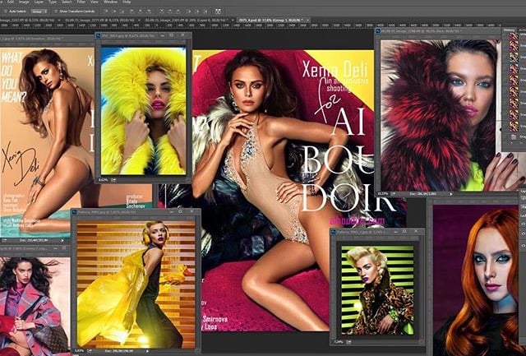This screenshot has width=526, height=356.
Task: Click the export icon in leopard coat window status bar
Action: [348, 341]
